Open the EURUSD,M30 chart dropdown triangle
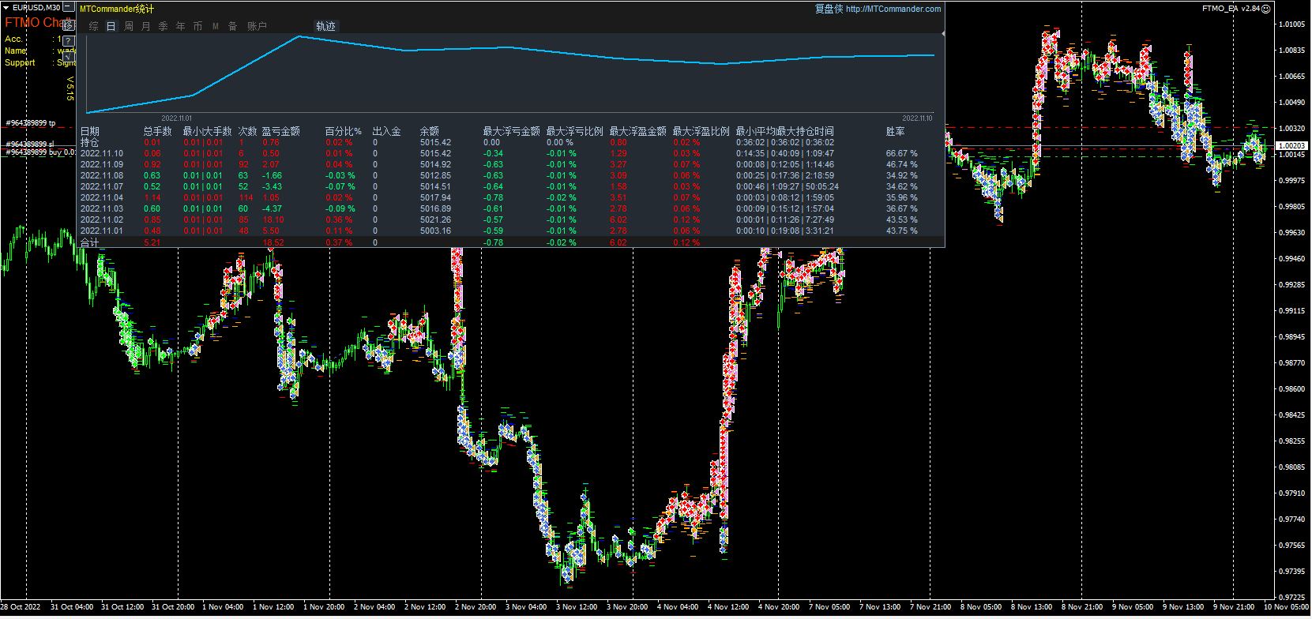The height and width of the screenshot is (619, 1312). (x=6, y=8)
